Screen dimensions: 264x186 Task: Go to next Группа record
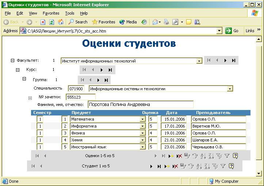point(98,80)
